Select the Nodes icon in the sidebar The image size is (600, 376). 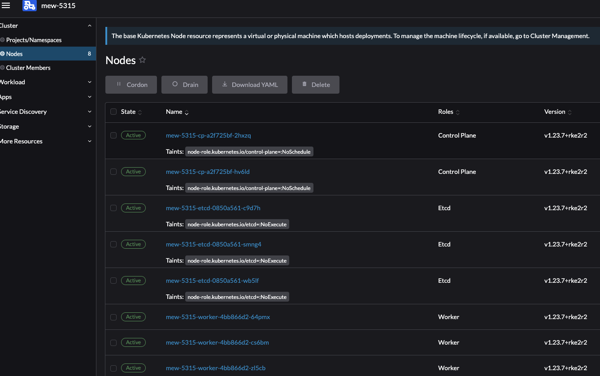pyautogui.click(x=2, y=53)
